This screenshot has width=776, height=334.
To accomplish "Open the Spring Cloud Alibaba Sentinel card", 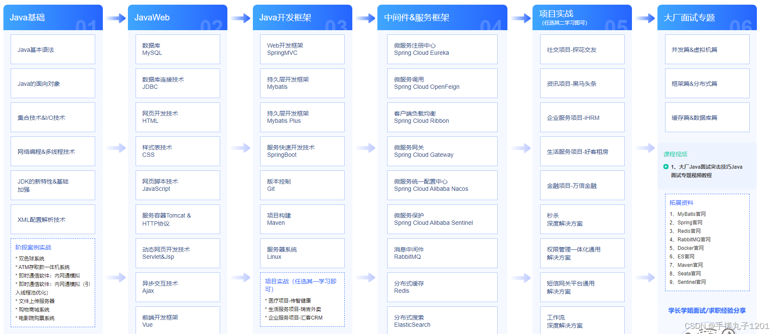I will coord(442,219).
